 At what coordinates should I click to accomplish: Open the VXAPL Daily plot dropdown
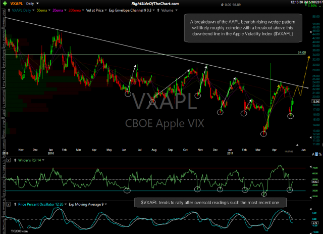click(33, 10)
